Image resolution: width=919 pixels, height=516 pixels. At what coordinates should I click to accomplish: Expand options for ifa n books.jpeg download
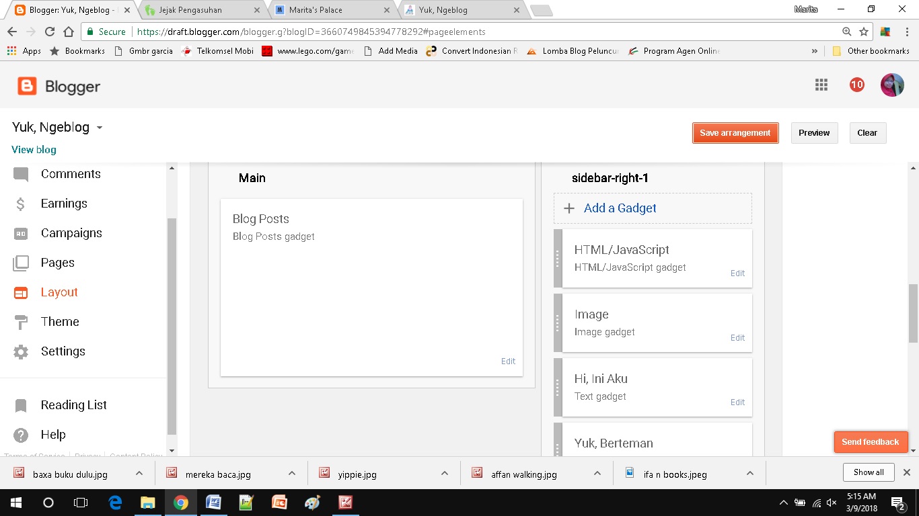click(x=750, y=473)
